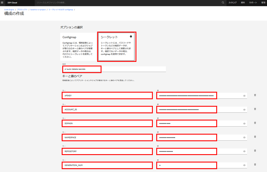Reveal the NAMESPACE value with eye icon

click(244, 137)
